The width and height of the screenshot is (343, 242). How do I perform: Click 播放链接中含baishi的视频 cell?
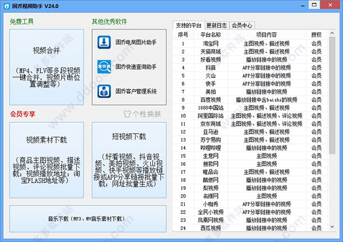pos(266,100)
